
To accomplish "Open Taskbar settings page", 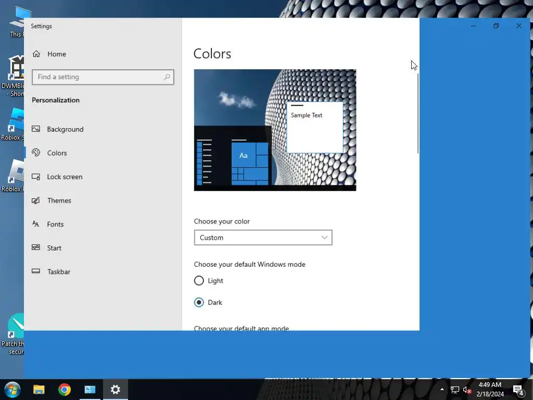I will click(103, 272).
